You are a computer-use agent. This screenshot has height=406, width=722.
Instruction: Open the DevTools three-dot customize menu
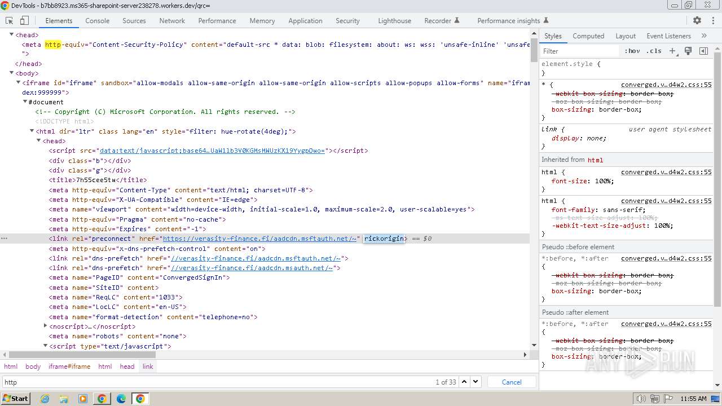coord(712,20)
